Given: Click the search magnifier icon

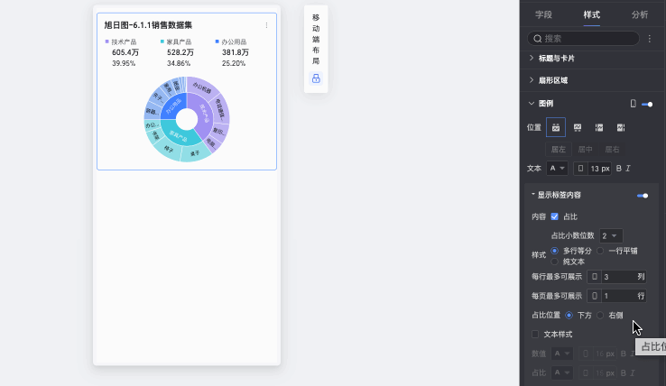Looking at the screenshot, I should pyautogui.click(x=537, y=39).
